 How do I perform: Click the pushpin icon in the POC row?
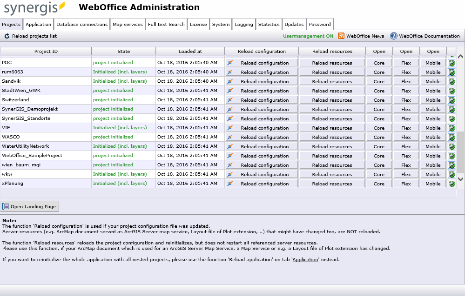coord(229,62)
